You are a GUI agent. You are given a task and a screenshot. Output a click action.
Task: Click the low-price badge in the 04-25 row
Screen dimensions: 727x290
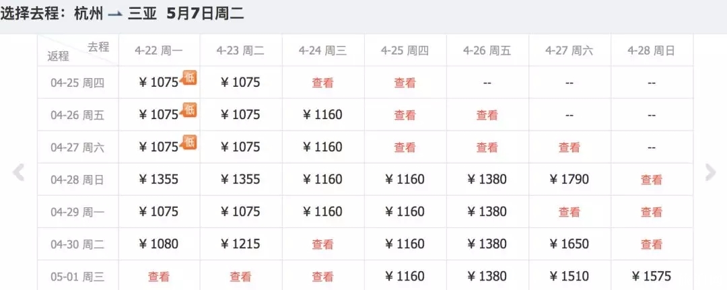[x=190, y=78]
